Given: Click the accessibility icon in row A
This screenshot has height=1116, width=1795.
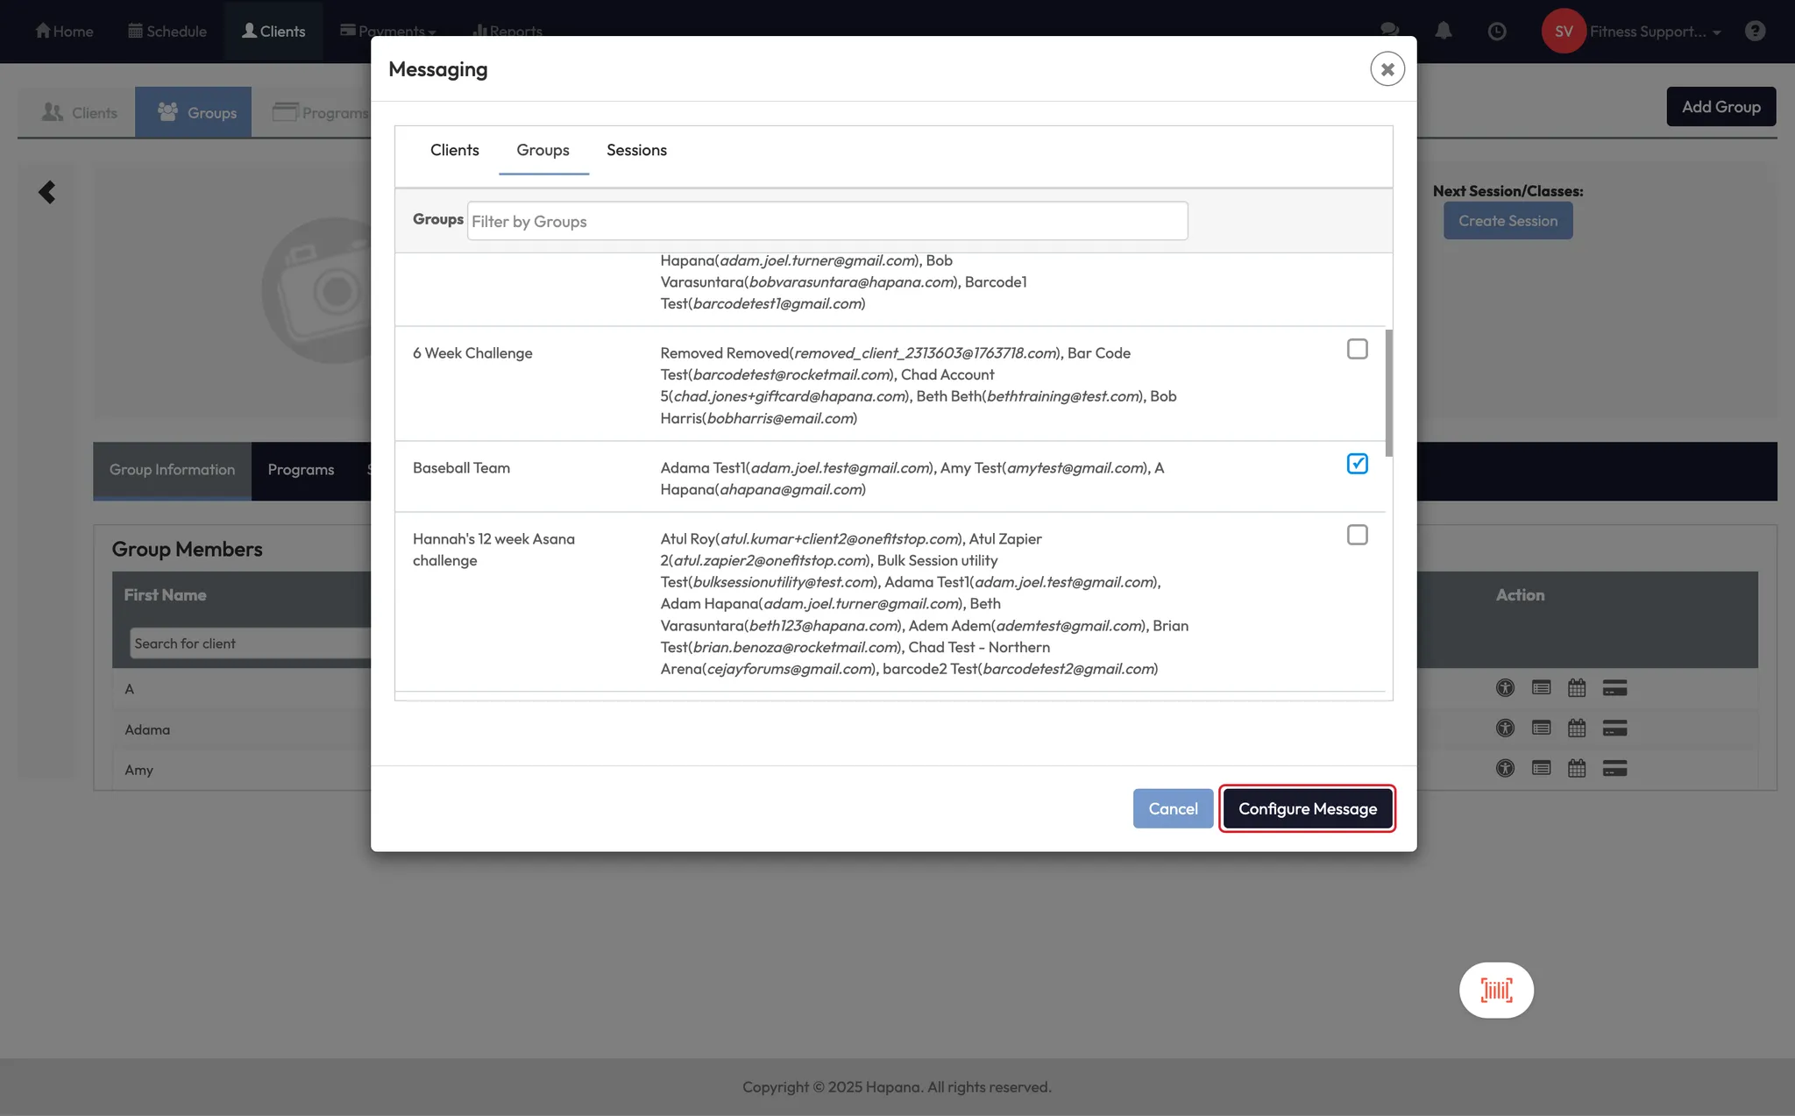Looking at the screenshot, I should (1505, 688).
